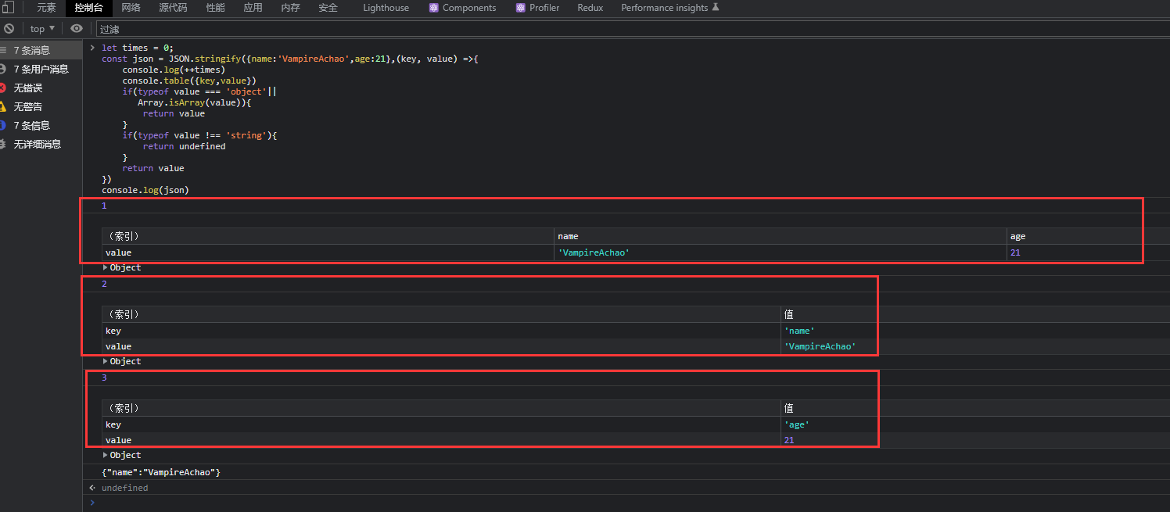Click the blue info icon beside 7 条信息
Viewport: 1170px width, 512px height.
point(3,126)
